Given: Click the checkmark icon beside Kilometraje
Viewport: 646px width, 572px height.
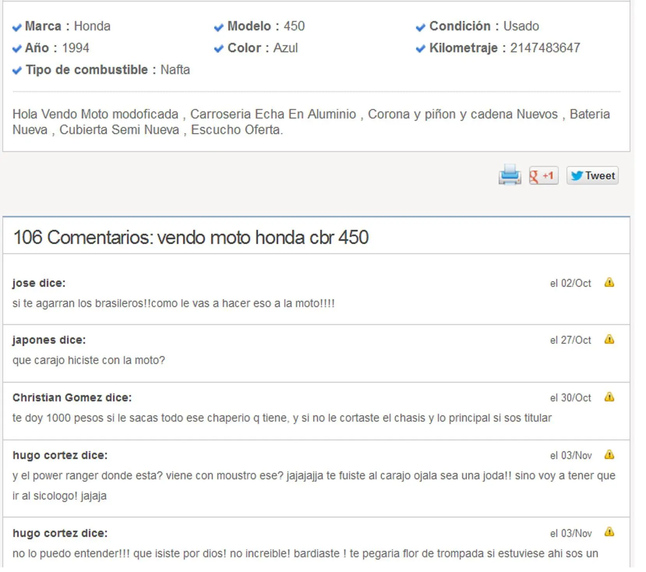Looking at the screenshot, I should [x=420, y=49].
